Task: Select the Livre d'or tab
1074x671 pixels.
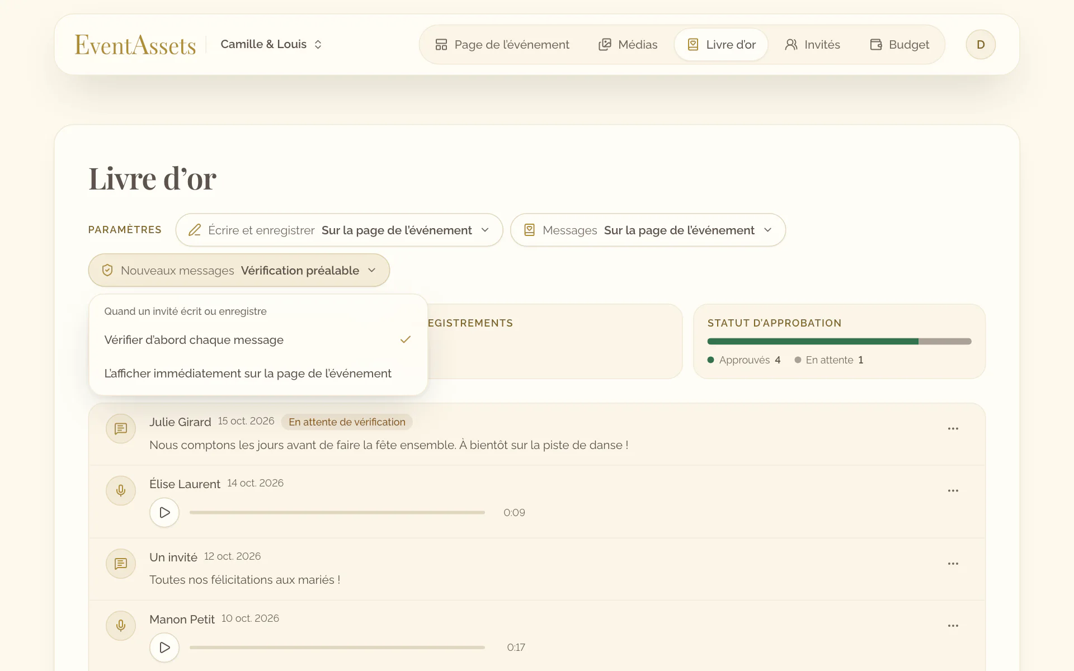Action: (x=721, y=45)
